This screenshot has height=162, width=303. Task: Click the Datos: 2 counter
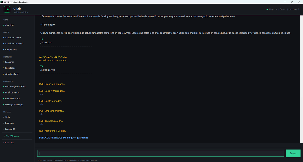coord(283,9)
